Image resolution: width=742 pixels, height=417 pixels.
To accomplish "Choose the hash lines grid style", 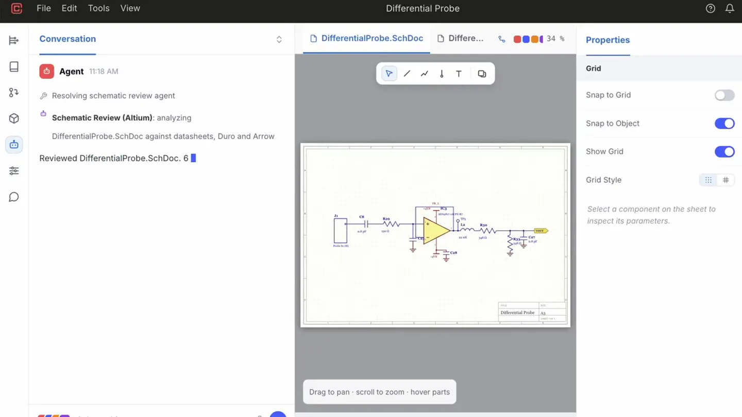I will (726, 180).
